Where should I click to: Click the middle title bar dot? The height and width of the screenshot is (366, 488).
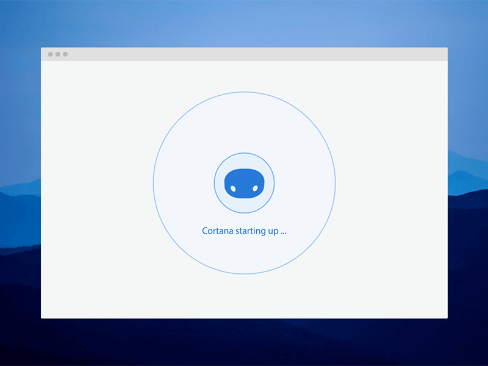pos(57,54)
